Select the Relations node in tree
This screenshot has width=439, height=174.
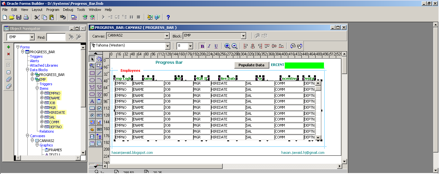(x=47, y=131)
